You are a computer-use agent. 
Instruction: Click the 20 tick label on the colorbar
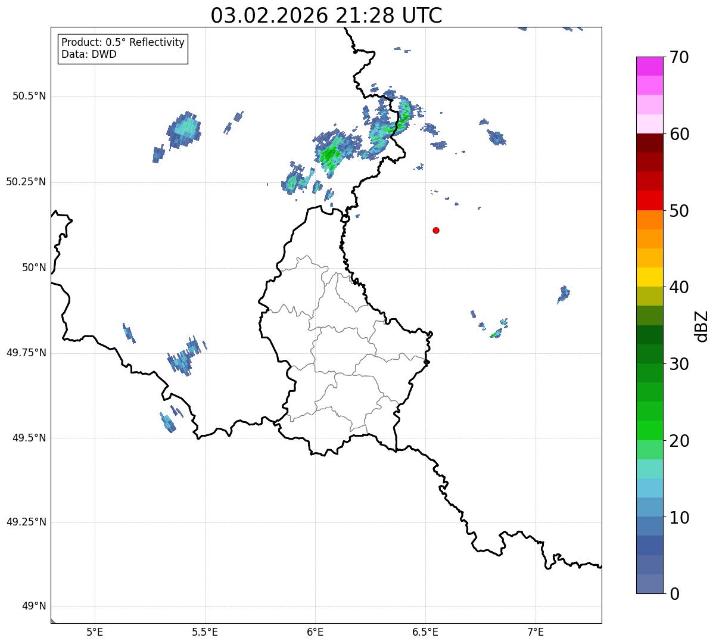[x=680, y=441]
